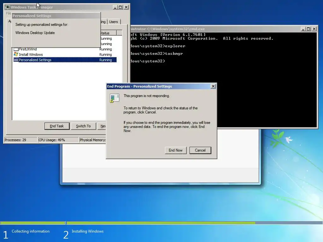The width and height of the screenshot is (323, 242).
Task: Minimize the cmd.exe window
Action: click(303, 29)
